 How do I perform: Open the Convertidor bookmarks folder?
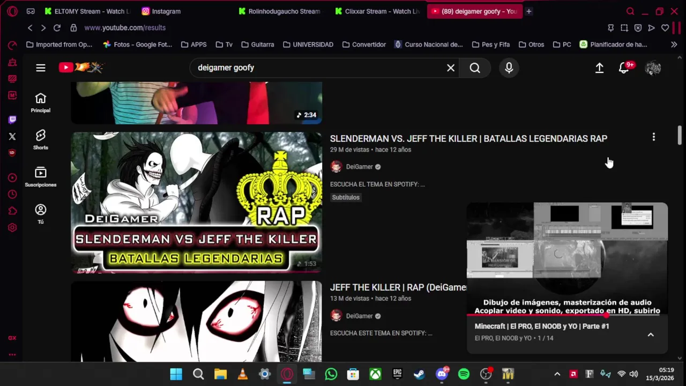[x=363, y=44]
